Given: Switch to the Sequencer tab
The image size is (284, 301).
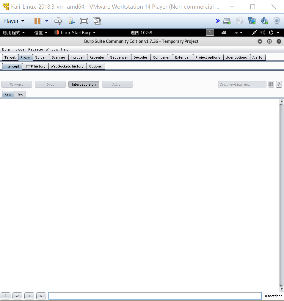Looking at the screenshot, I should pyautogui.click(x=119, y=57).
